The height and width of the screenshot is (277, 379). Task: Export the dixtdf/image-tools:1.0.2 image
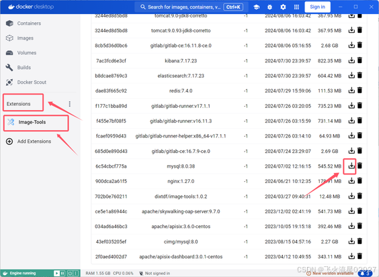[x=351, y=196]
